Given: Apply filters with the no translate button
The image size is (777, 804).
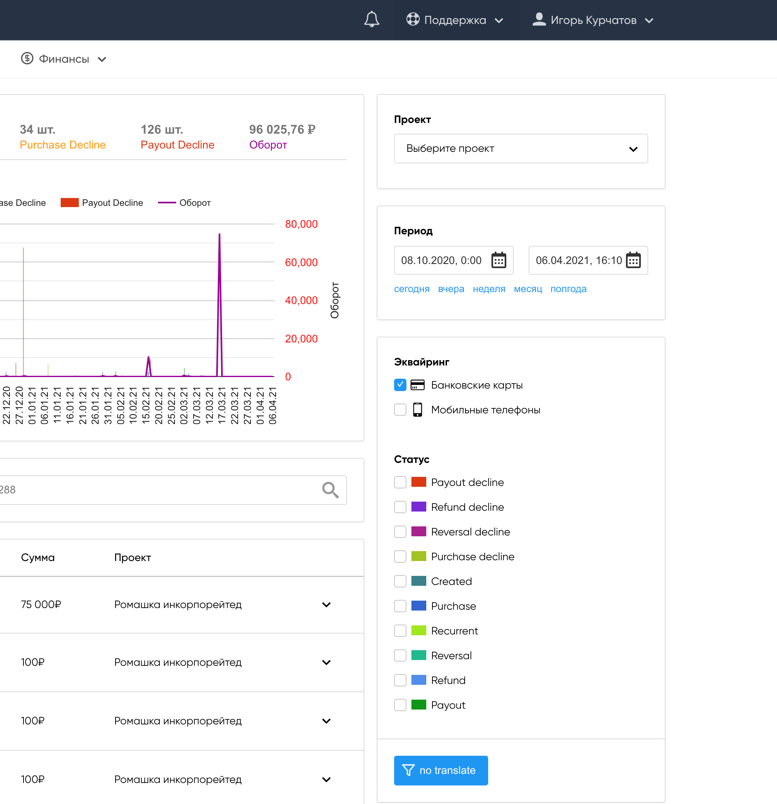Looking at the screenshot, I should pyautogui.click(x=441, y=770).
